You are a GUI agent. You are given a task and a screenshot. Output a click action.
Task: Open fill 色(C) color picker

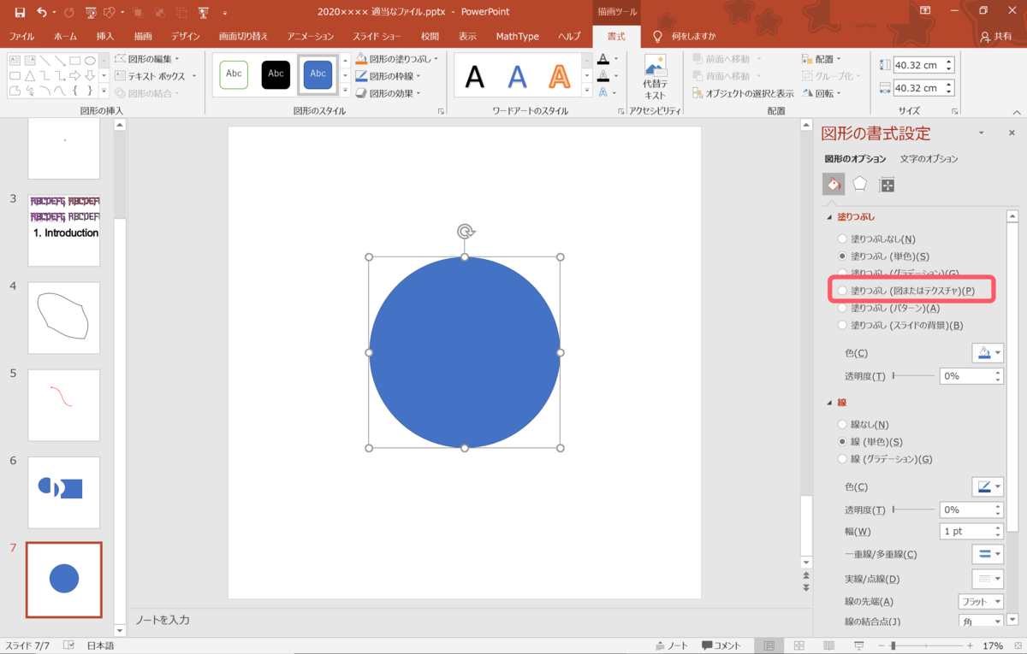988,353
